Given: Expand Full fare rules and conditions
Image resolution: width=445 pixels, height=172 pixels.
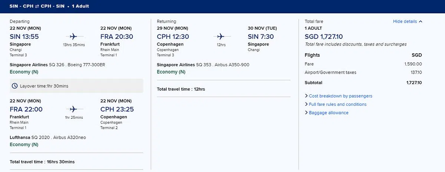Looking at the screenshot, I should tap(337, 104).
